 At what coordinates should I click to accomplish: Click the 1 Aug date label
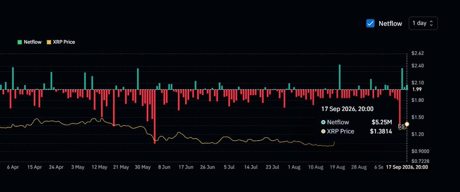[x=294, y=168]
